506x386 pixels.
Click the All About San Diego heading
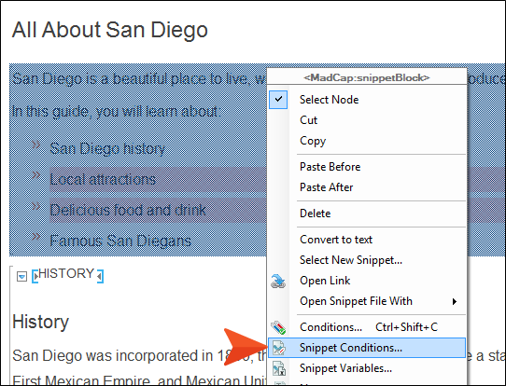pos(110,30)
